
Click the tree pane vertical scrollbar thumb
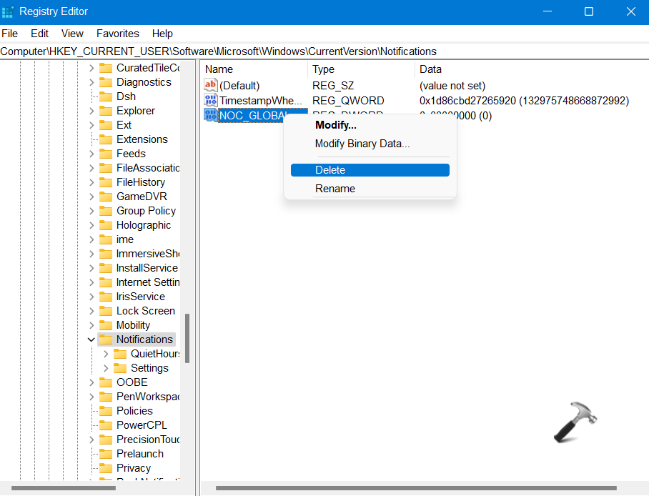[x=187, y=337]
